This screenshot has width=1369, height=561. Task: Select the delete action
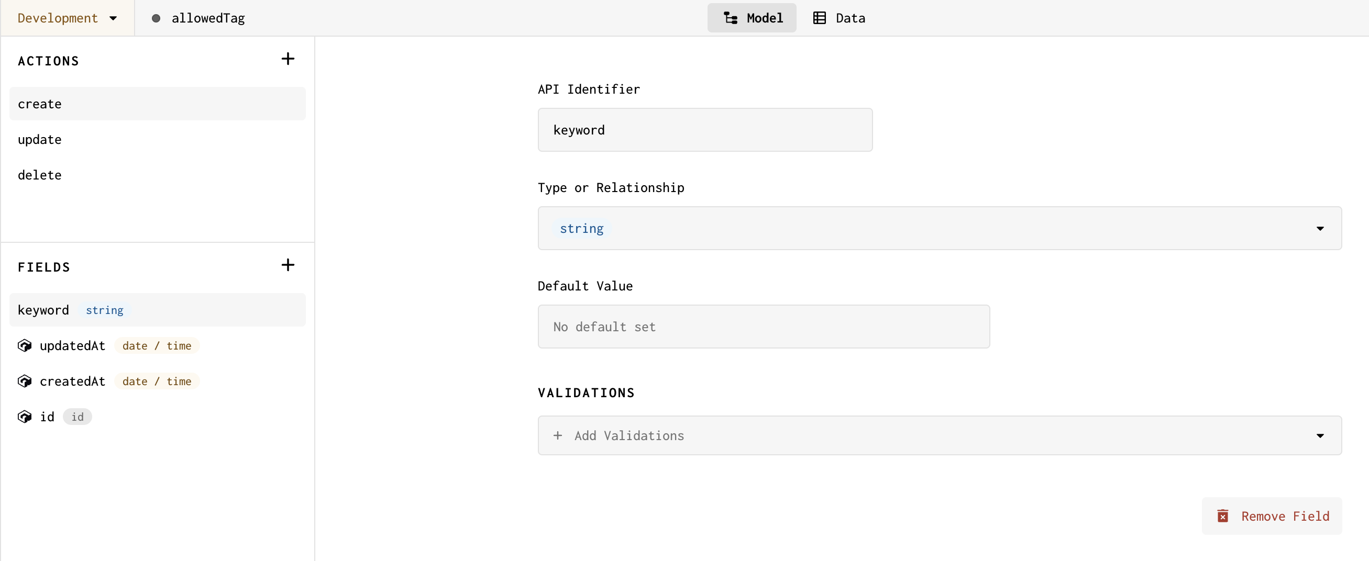click(39, 175)
